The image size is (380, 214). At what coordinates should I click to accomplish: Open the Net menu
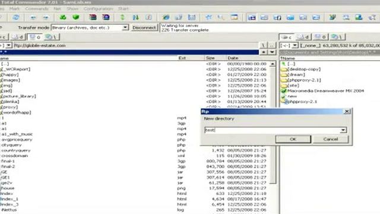58,8
